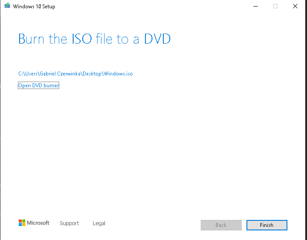Screen dimensions: 307x240
Task: Open the Support link
Action: click(69, 223)
